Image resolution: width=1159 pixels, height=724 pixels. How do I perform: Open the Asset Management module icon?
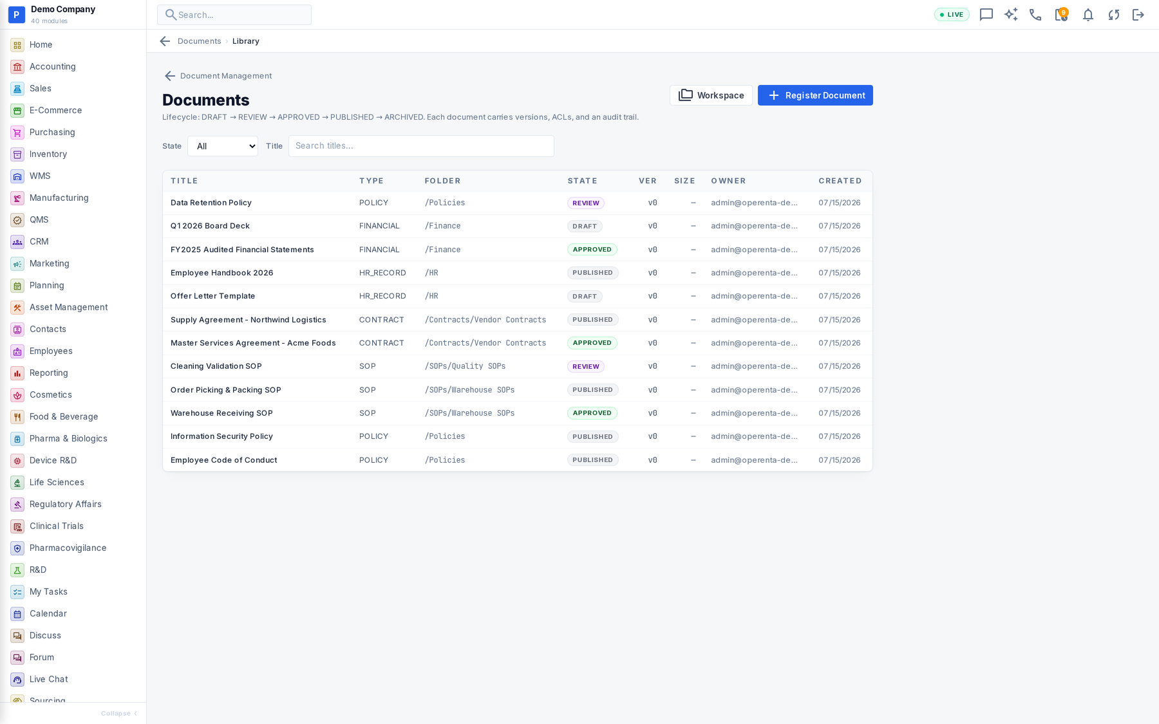coord(17,308)
